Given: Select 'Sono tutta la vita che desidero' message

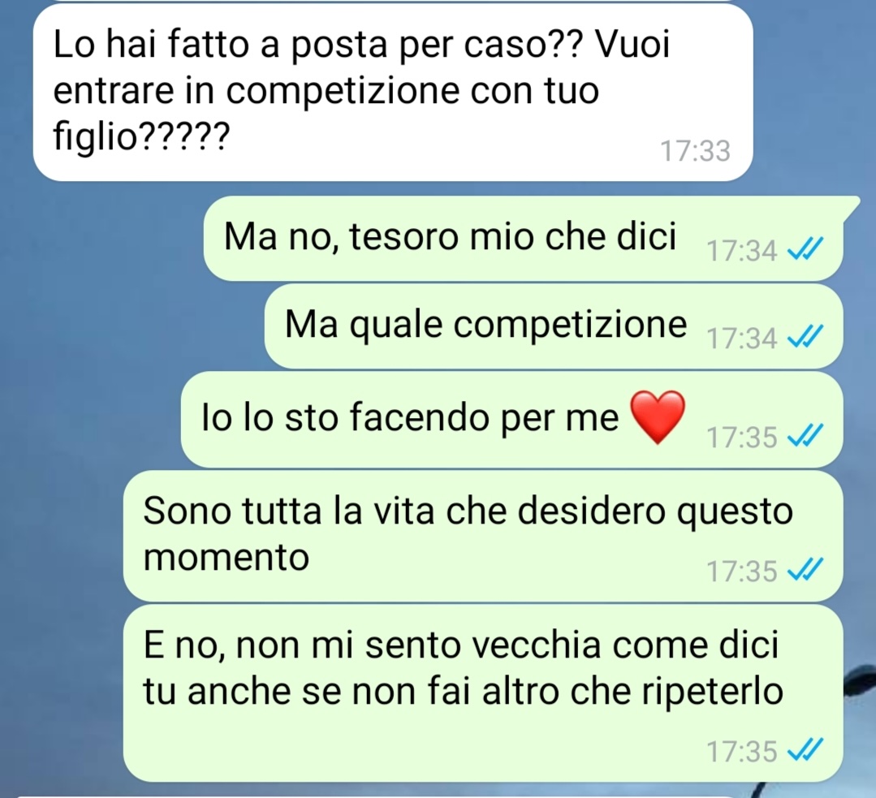Looking at the screenshot, I should coord(483,536).
